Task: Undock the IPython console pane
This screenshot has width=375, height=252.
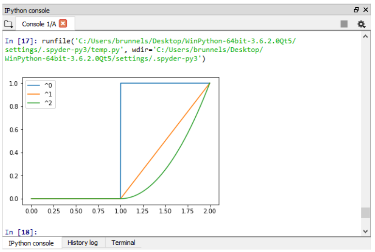Action: pyautogui.click(x=356, y=10)
